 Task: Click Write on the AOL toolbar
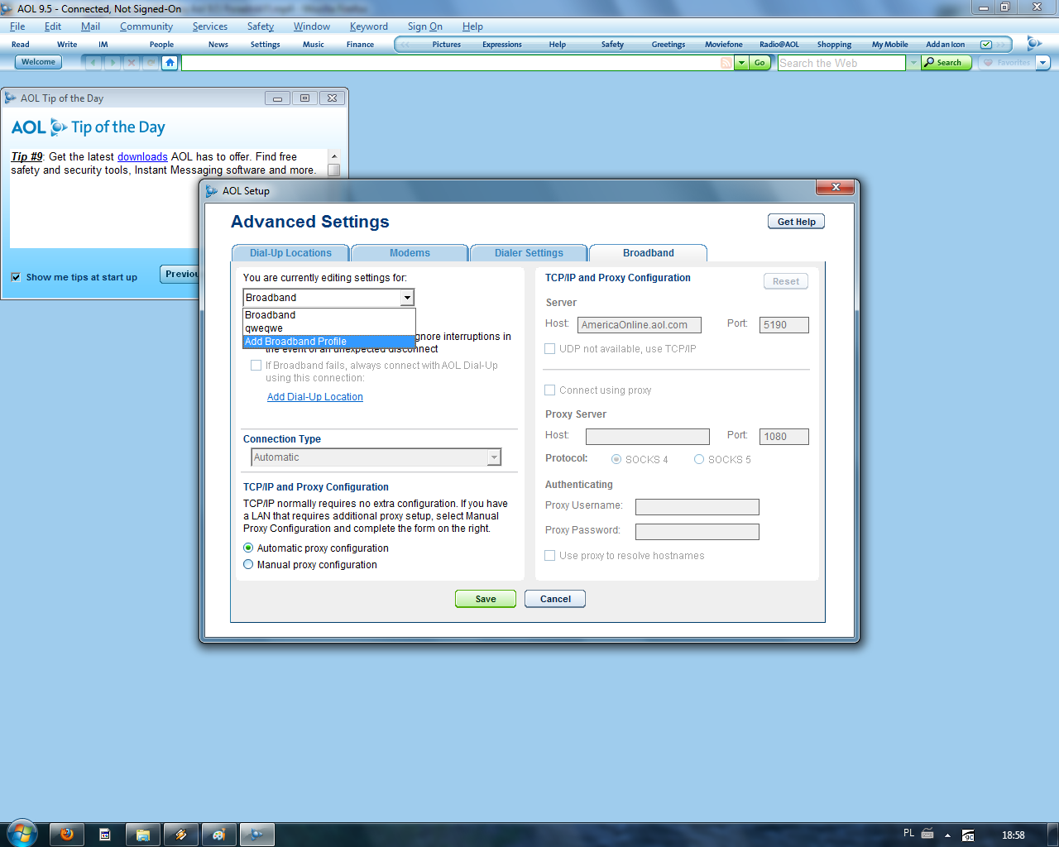pos(67,45)
